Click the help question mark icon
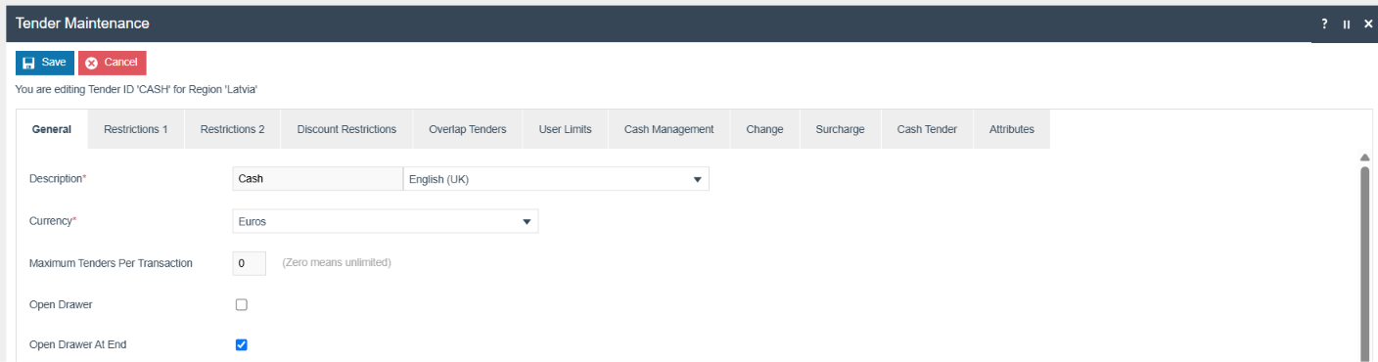1378x362 pixels. (1324, 23)
